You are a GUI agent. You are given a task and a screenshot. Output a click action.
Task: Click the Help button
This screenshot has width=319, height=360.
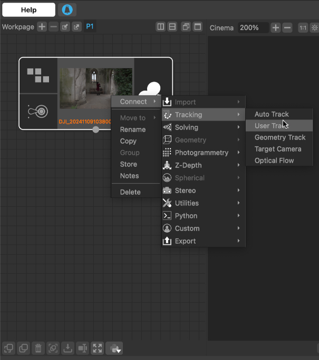coord(29,10)
